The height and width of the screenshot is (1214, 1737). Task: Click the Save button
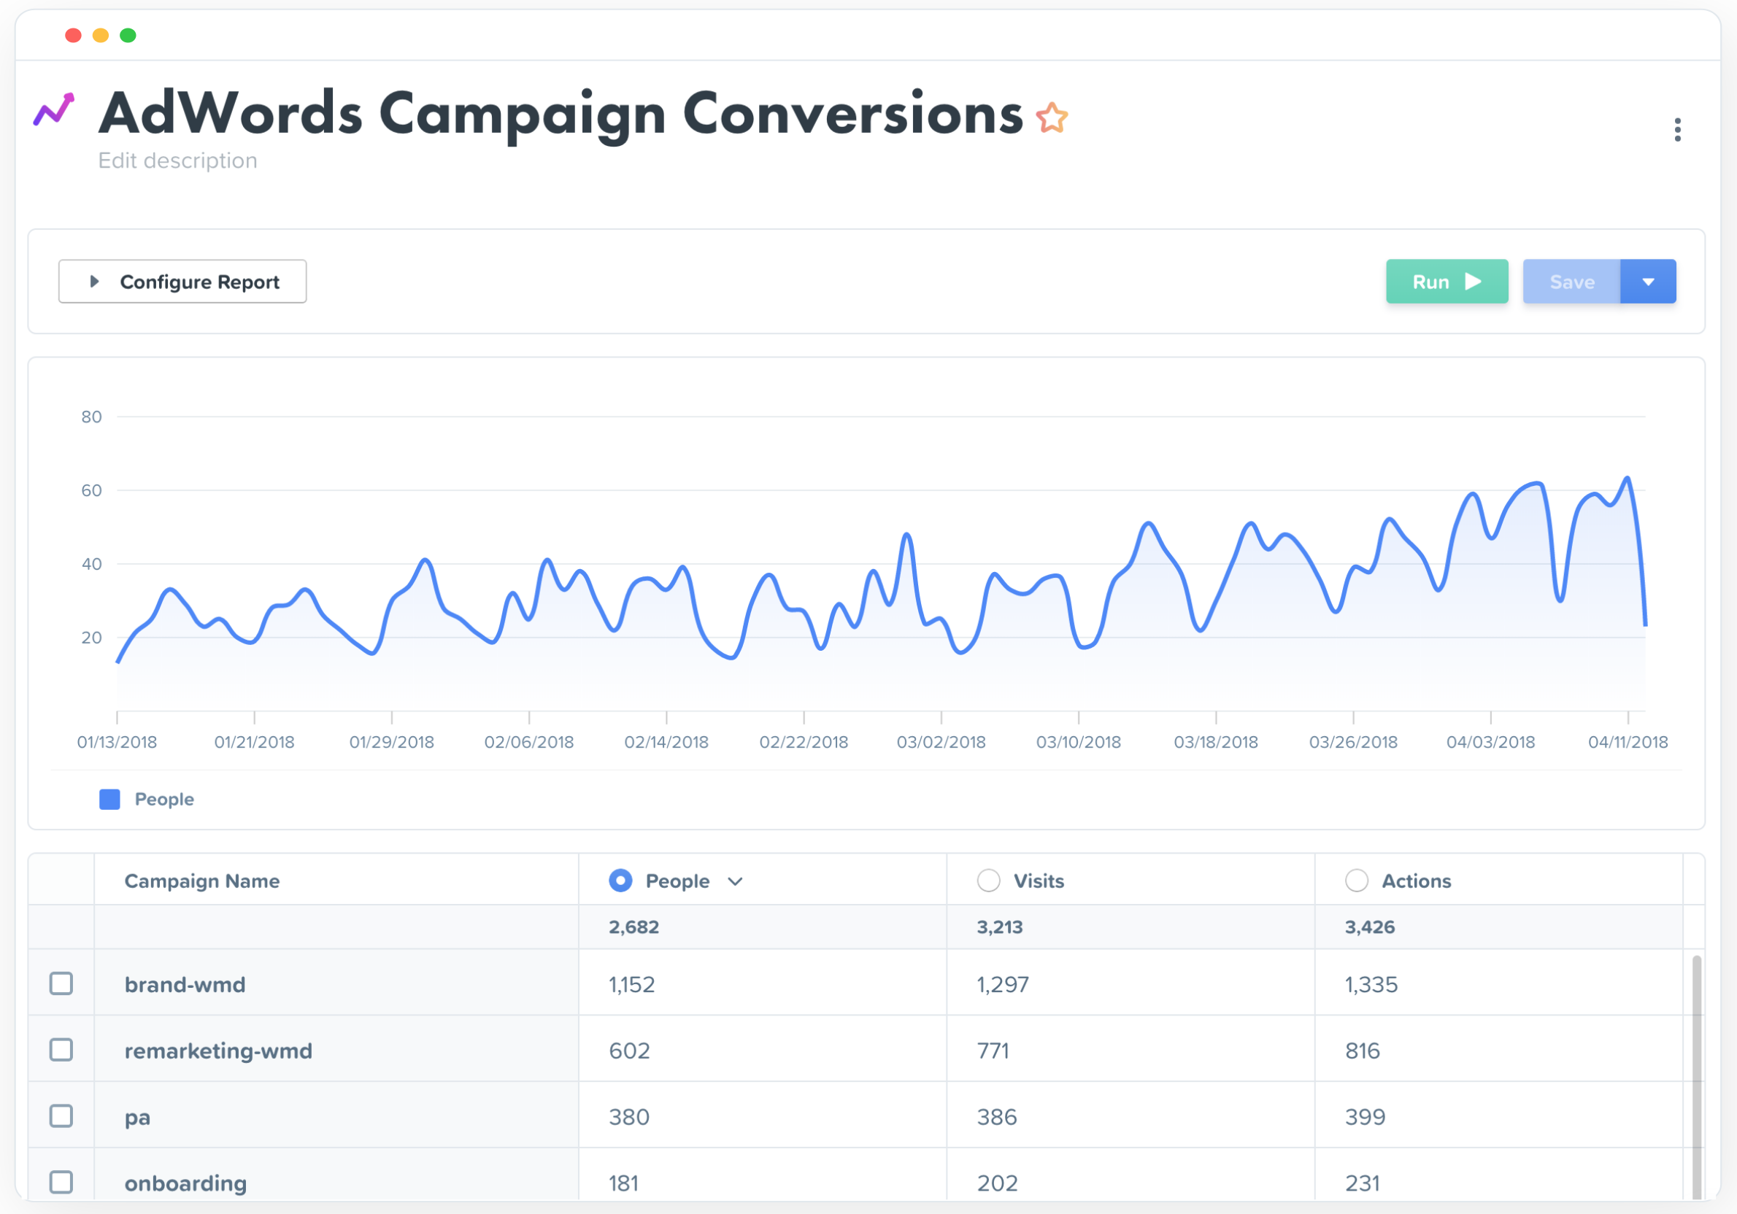(x=1571, y=282)
